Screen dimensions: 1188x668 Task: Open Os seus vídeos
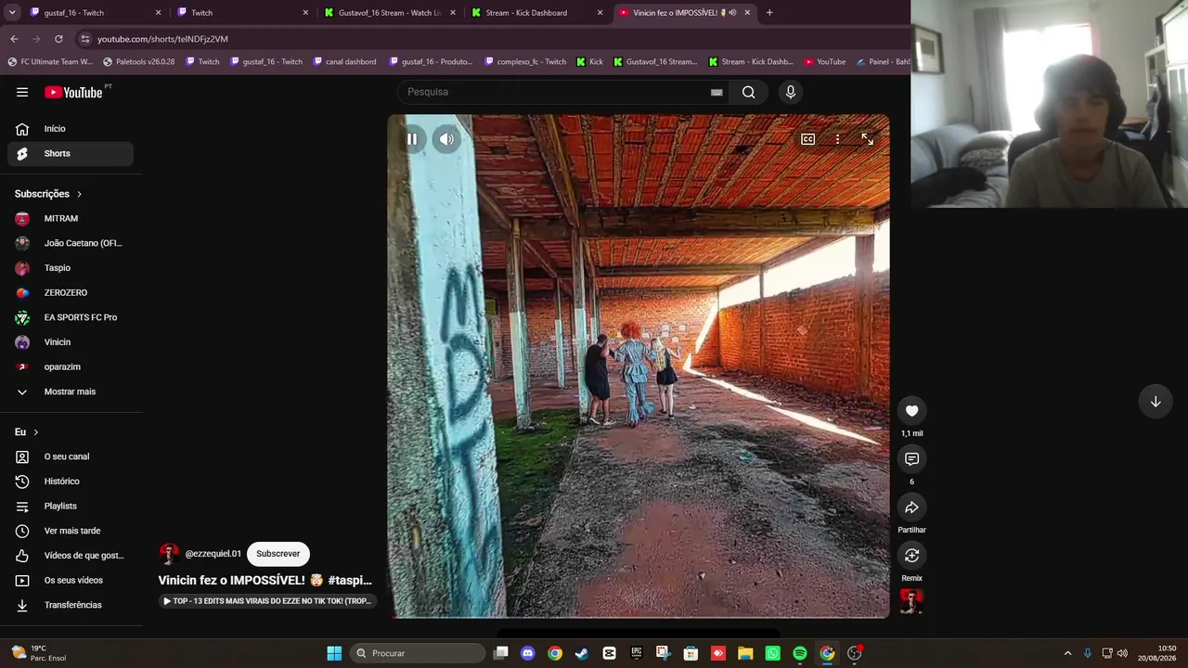(71, 580)
